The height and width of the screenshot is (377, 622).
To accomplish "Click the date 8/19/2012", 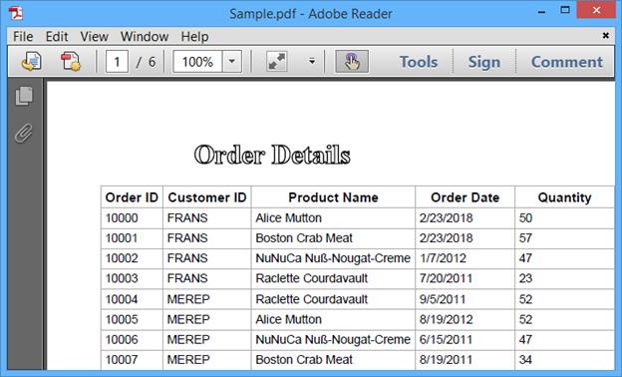I will point(446,319).
